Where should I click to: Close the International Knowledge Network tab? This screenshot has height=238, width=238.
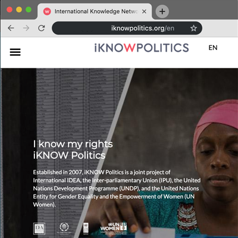click(x=144, y=11)
